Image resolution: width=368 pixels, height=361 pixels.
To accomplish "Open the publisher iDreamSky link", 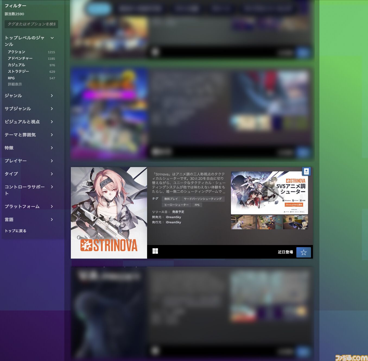I will click(173, 222).
